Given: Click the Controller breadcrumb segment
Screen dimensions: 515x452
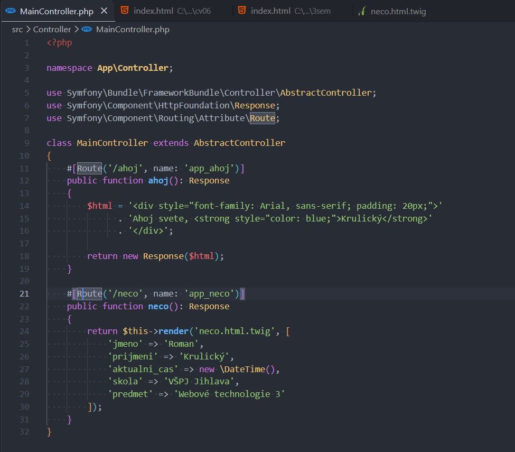Looking at the screenshot, I should [52, 29].
